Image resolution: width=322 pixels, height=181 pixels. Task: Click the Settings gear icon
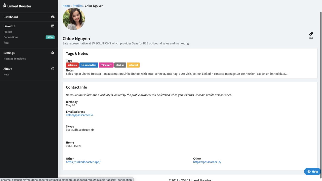click(x=53, y=53)
